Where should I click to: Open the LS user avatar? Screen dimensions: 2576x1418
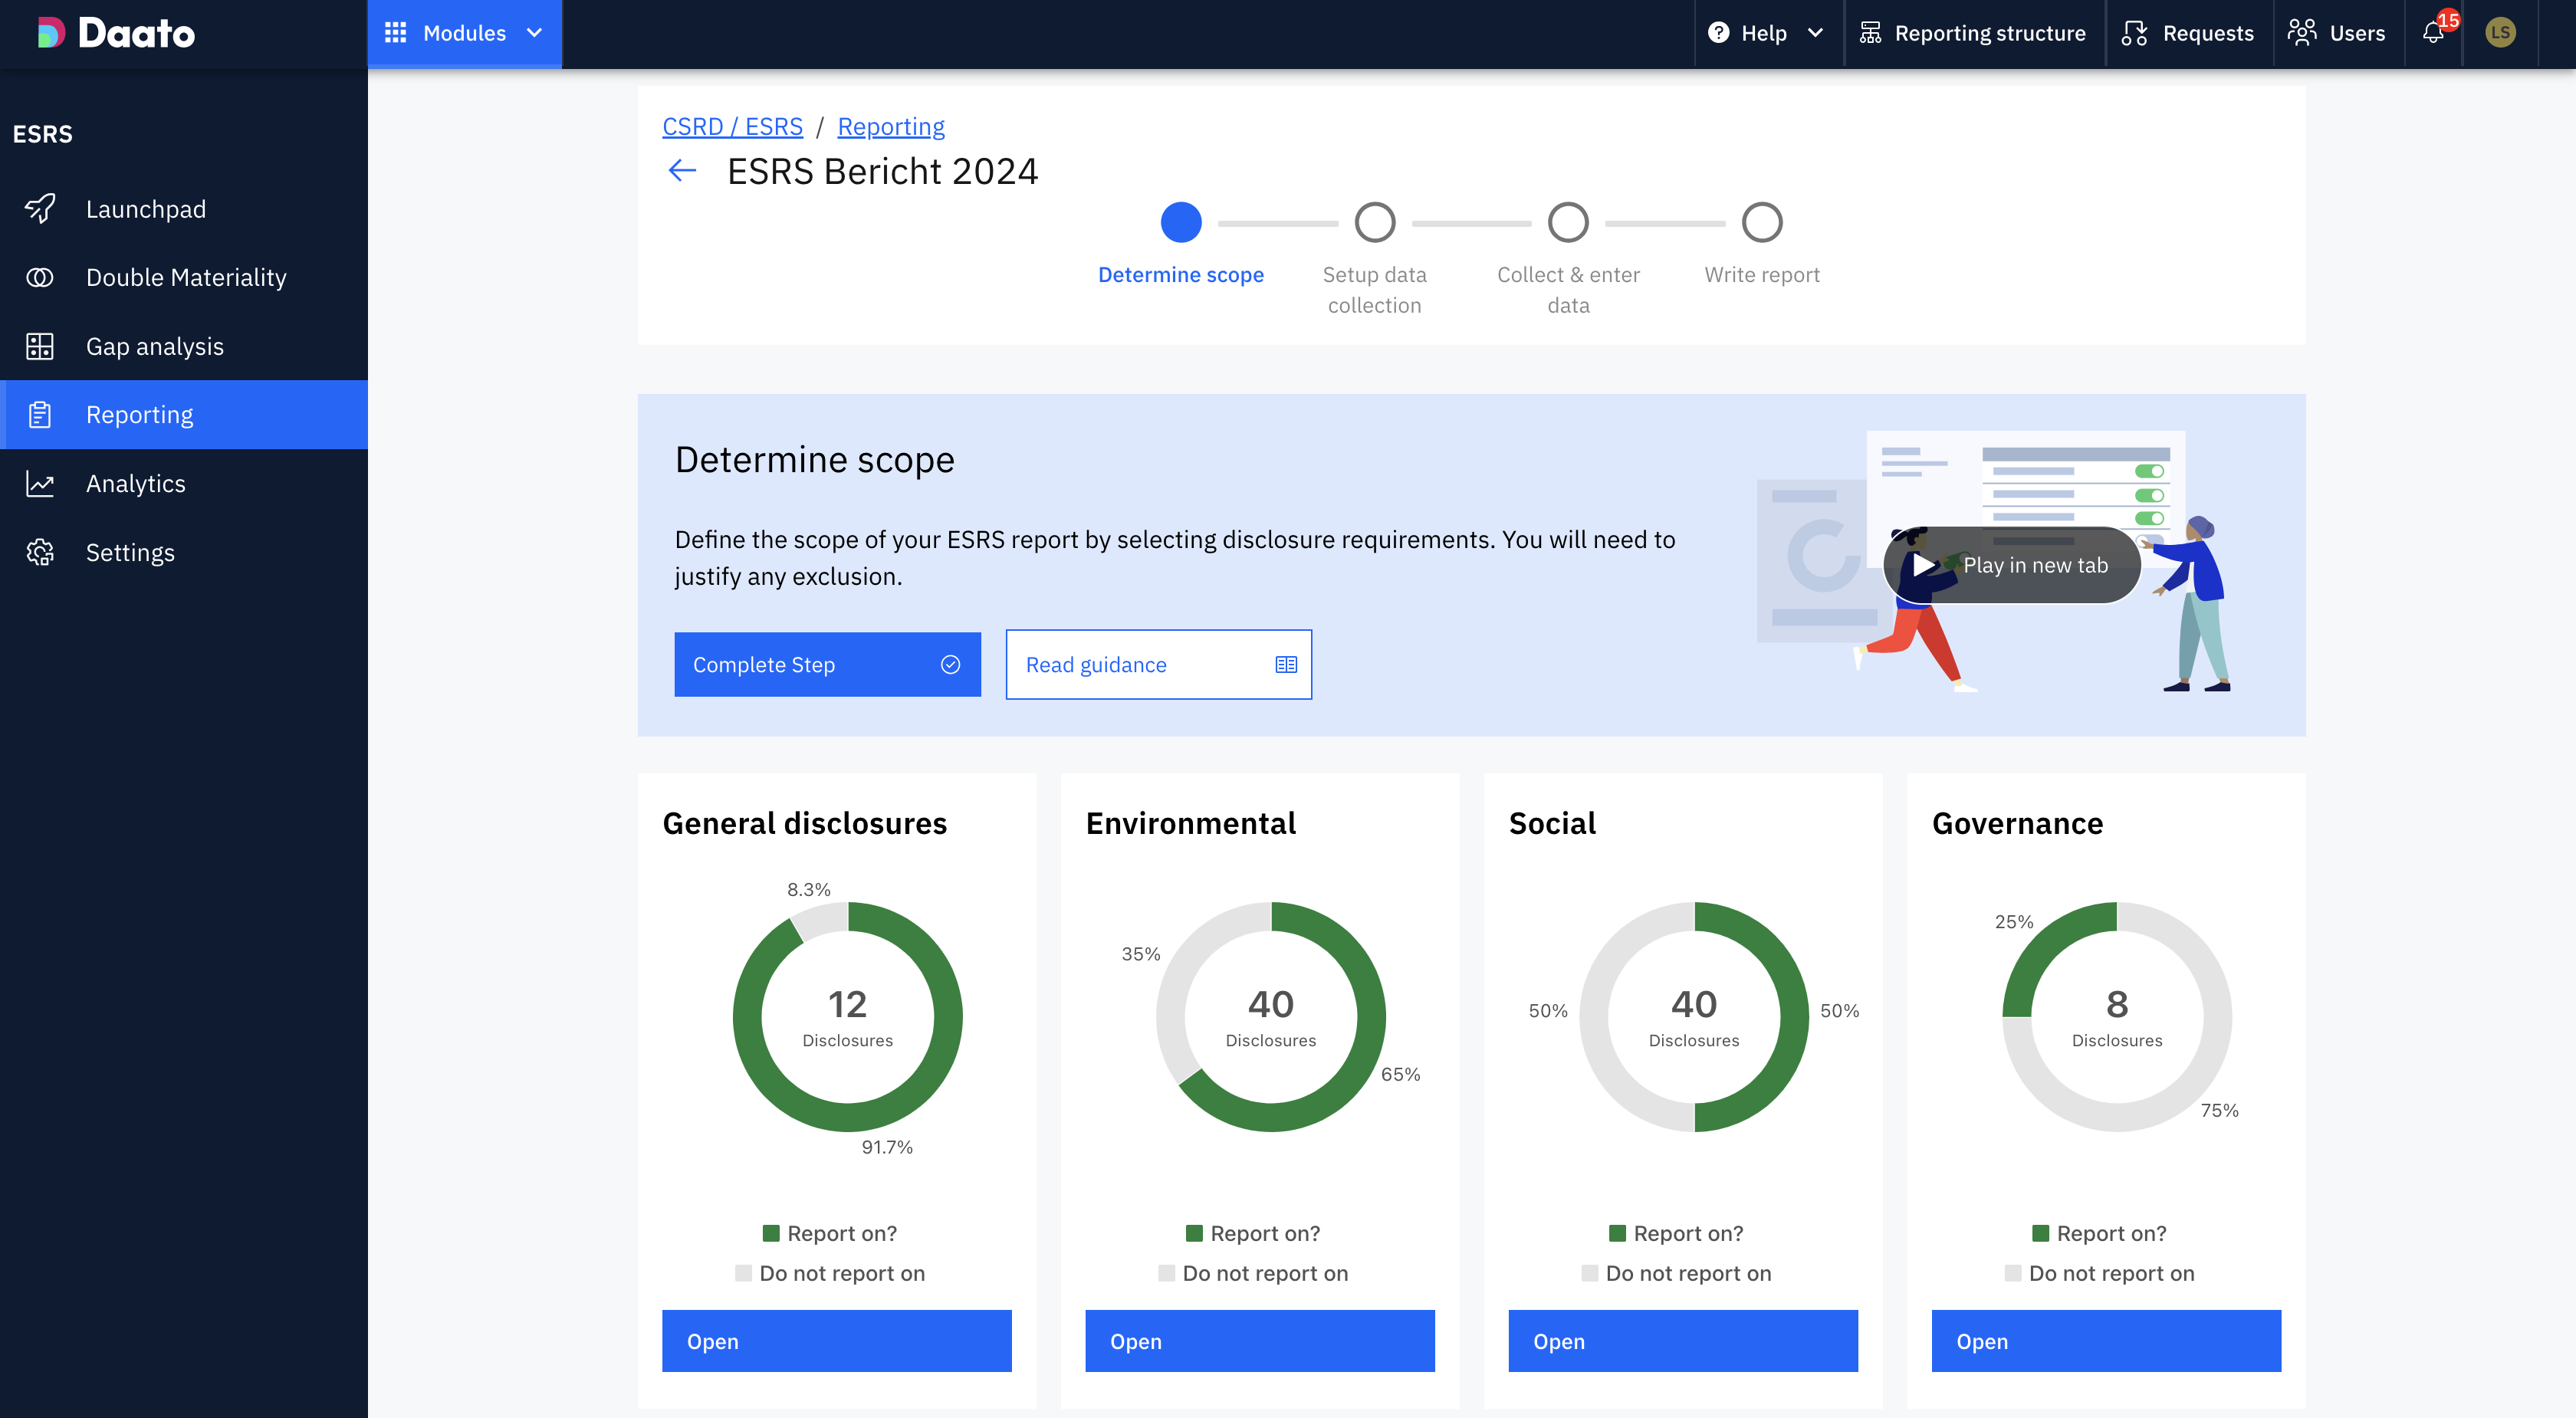pos(2500,33)
